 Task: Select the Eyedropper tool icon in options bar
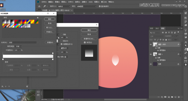click(x=45, y=6)
